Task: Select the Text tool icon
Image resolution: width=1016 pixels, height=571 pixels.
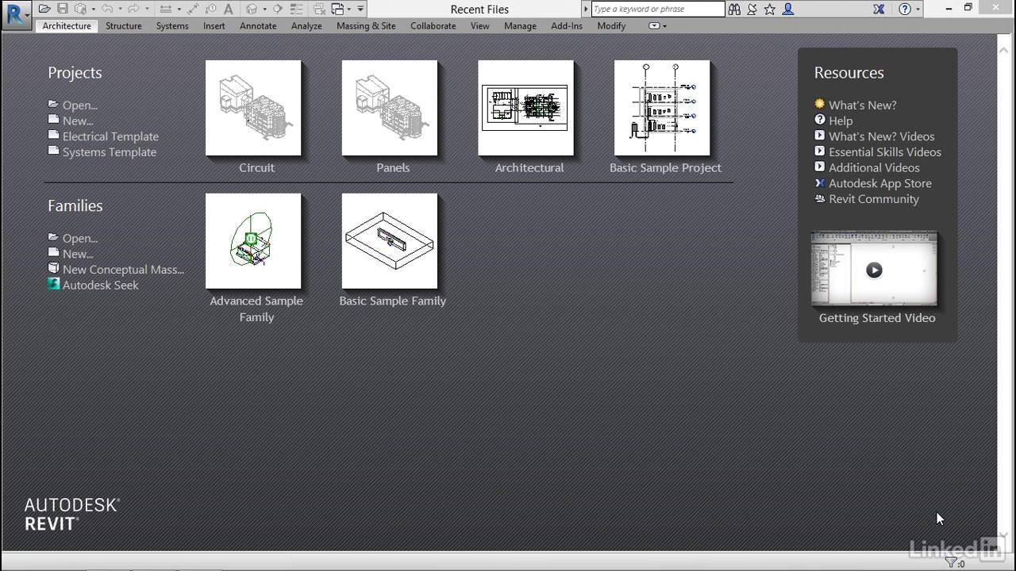Action: (x=229, y=9)
